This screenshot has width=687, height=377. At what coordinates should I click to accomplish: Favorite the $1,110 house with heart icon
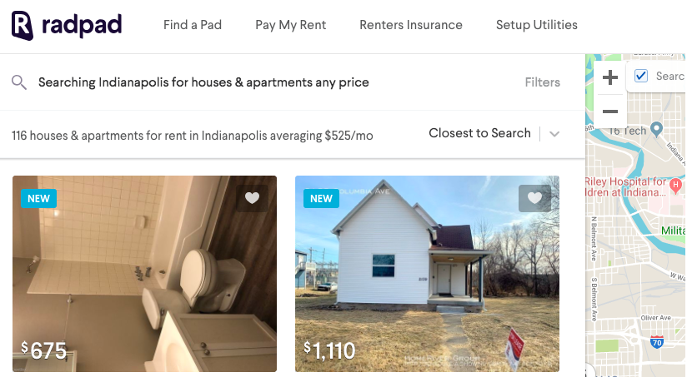534,198
